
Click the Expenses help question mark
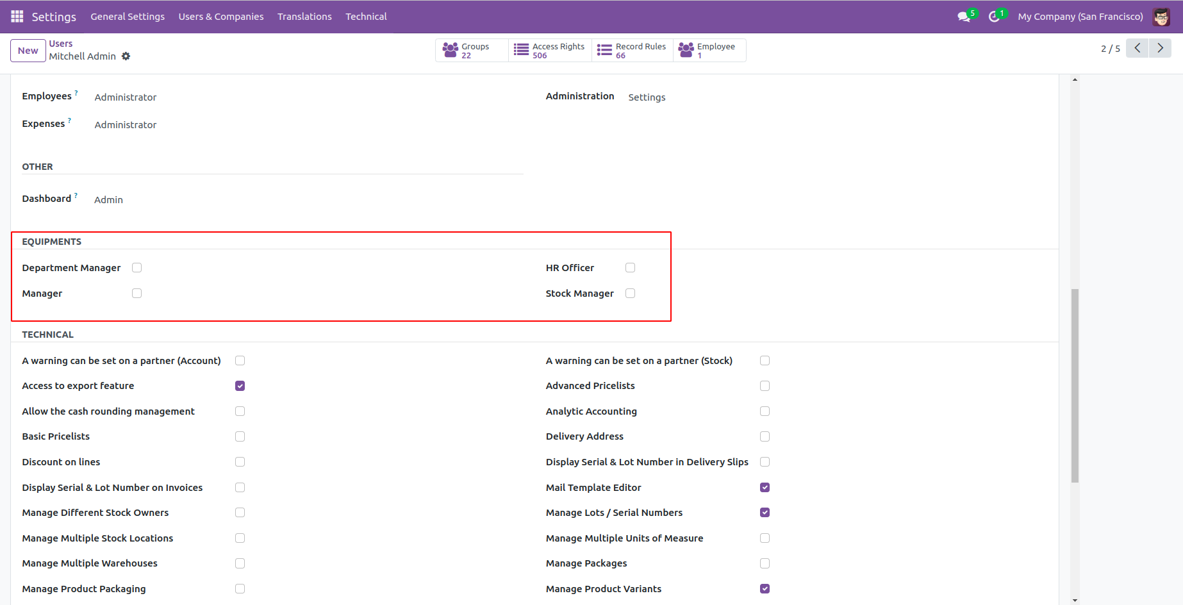[69, 120]
